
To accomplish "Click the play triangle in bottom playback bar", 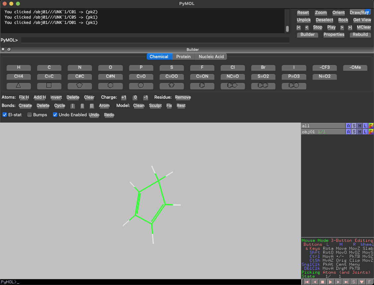I will click(x=331, y=282).
